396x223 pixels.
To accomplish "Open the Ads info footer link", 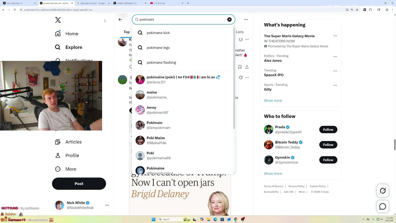I will point(289,192).
